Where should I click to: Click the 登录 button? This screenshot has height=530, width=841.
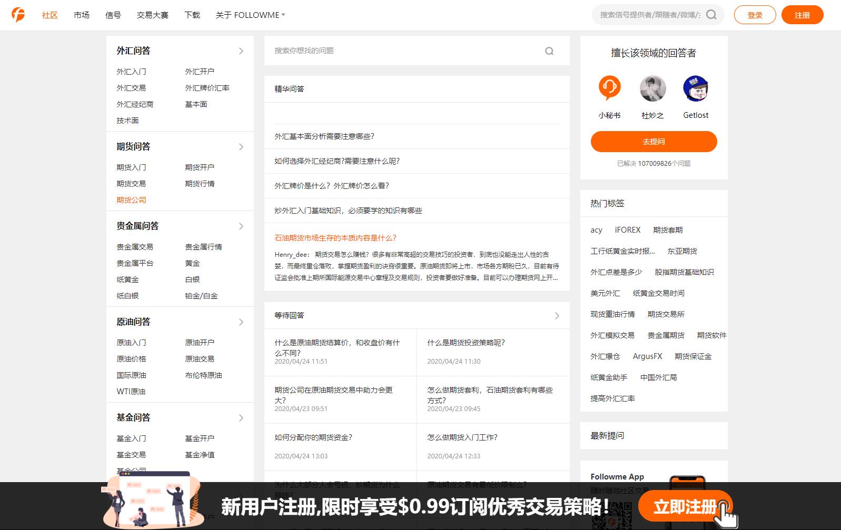pyautogui.click(x=755, y=15)
